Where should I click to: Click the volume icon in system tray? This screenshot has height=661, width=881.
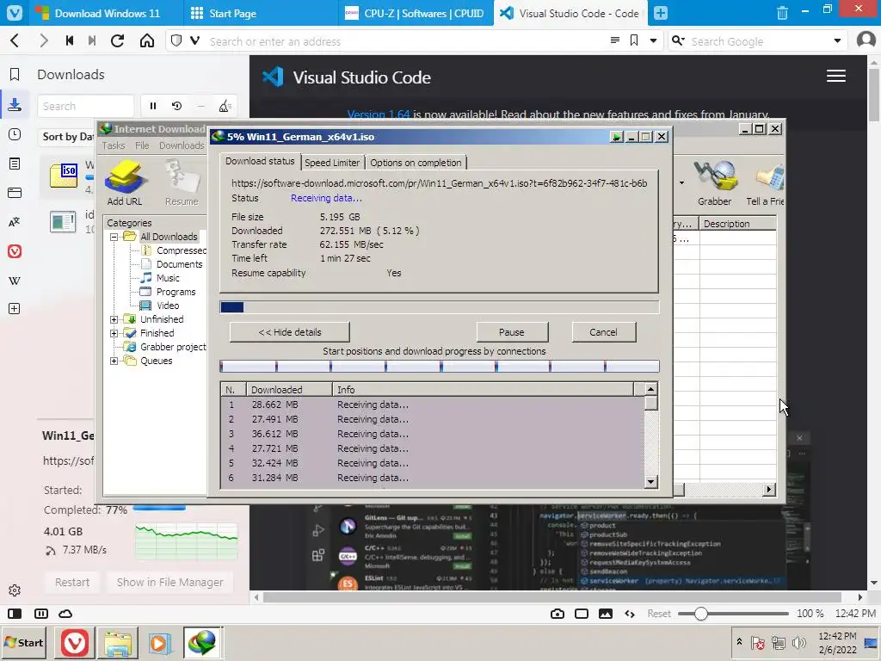coord(798,642)
